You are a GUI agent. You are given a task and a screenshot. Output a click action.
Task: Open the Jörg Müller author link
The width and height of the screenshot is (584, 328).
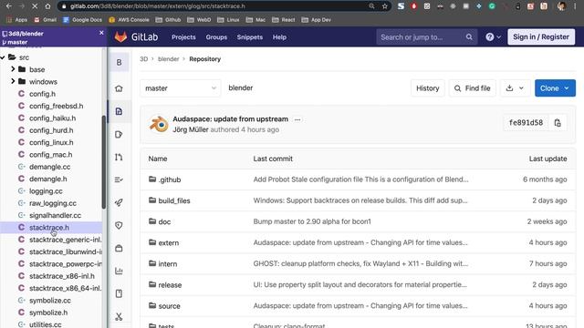[191, 129]
